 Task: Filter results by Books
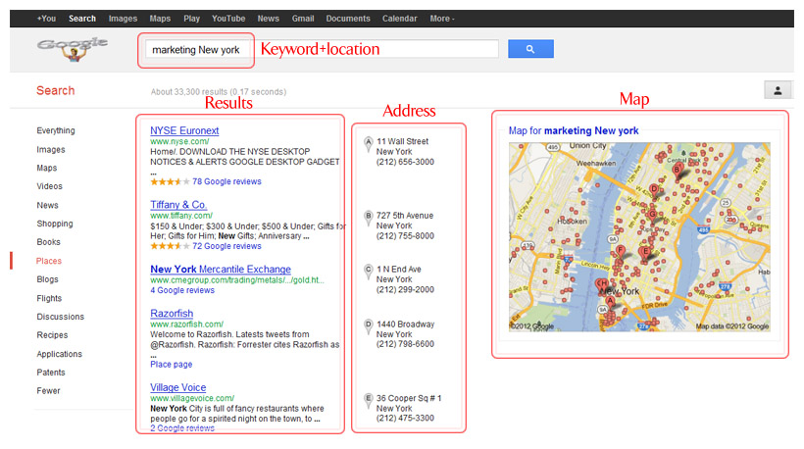tap(48, 242)
